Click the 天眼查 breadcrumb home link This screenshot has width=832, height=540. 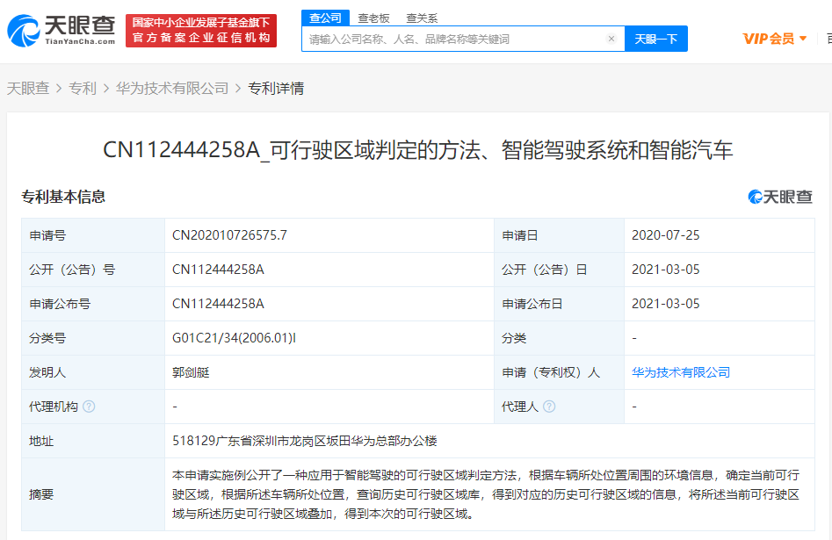[x=25, y=88]
